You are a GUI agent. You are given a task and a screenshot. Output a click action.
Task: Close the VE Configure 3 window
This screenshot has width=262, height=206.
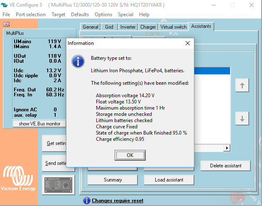point(252,5)
